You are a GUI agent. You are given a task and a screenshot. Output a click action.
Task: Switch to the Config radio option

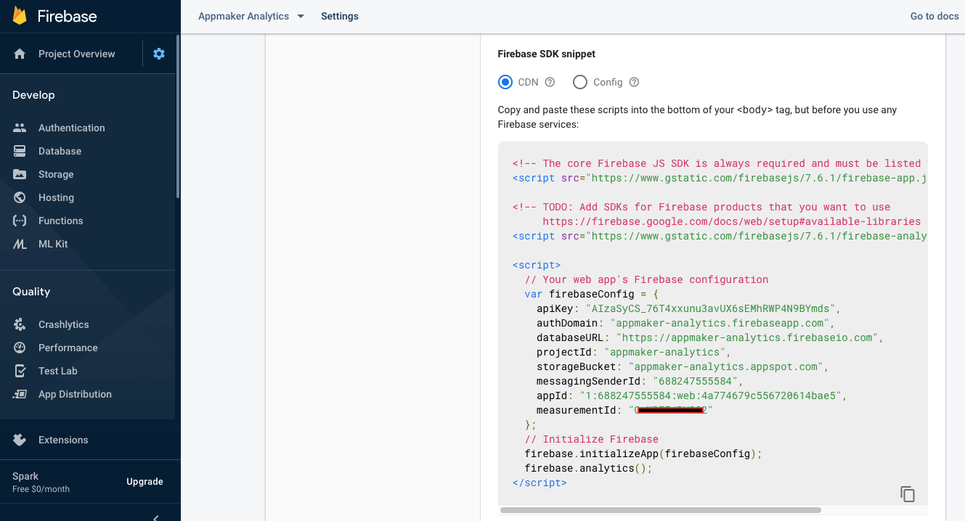(x=579, y=81)
